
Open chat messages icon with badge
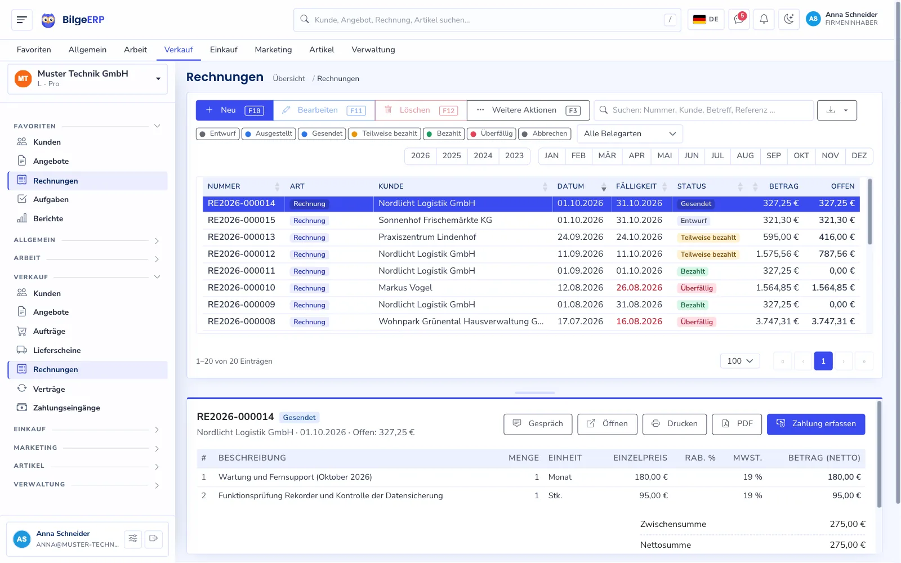point(738,20)
